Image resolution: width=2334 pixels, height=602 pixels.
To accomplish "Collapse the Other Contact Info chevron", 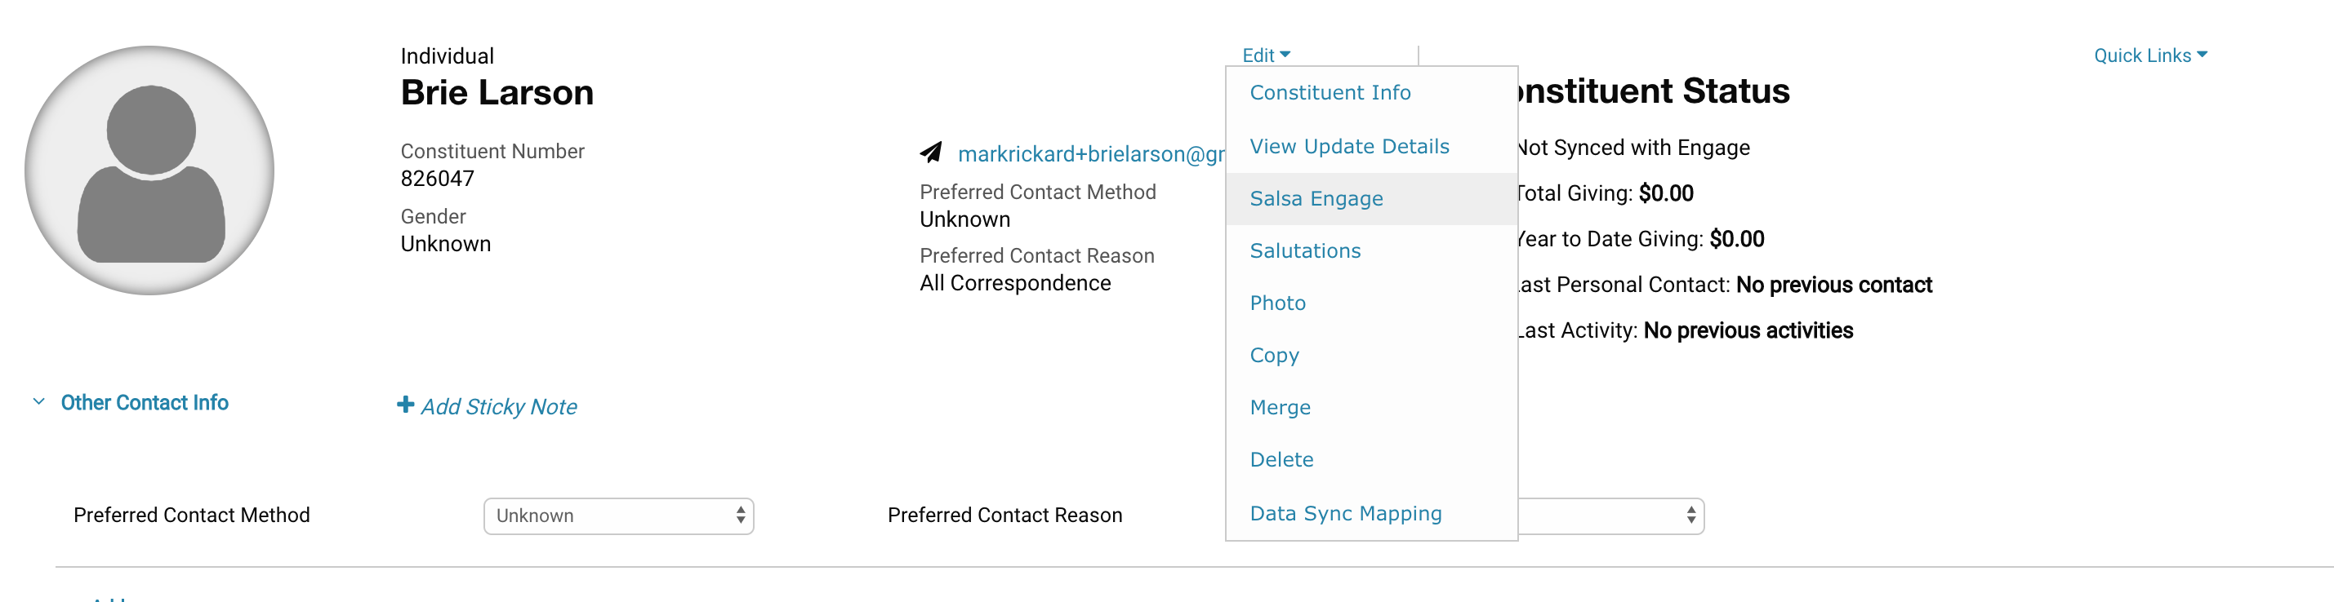I will click(x=39, y=402).
